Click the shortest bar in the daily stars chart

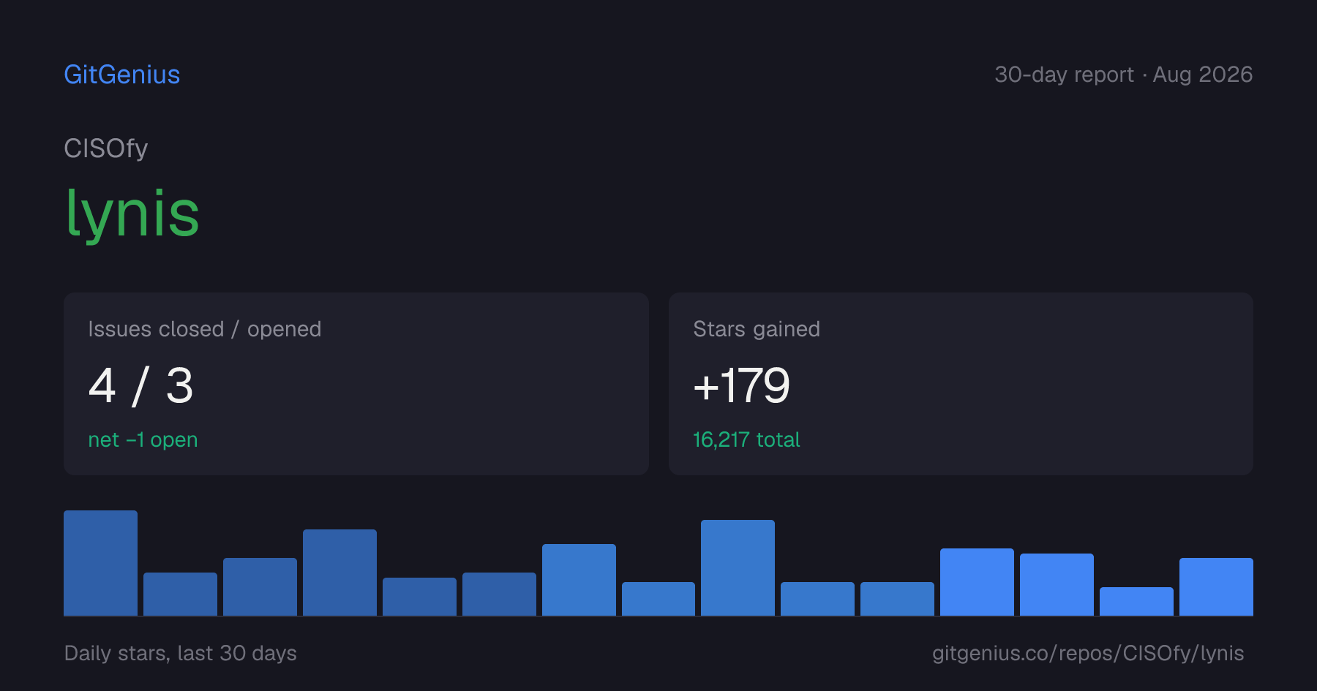click(x=1136, y=601)
